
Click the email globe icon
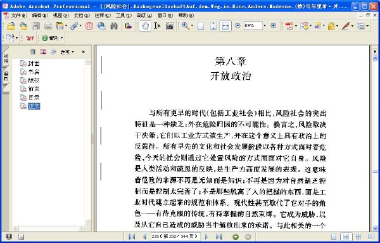point(101,26)
